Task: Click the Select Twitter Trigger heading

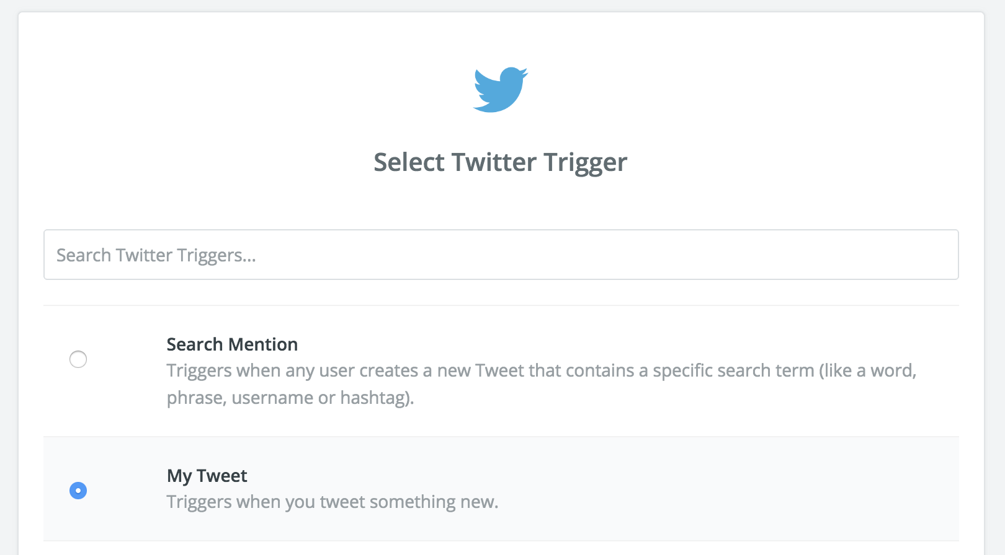Action: pos(501,162)
